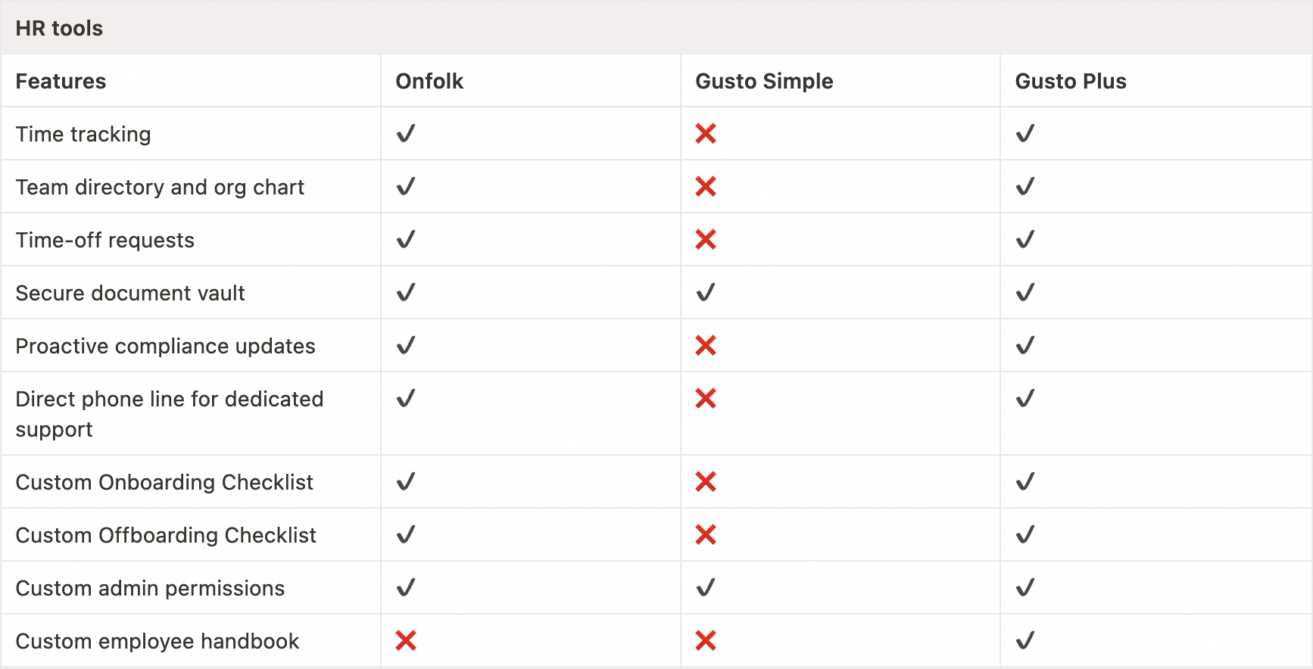Click Gusto Simple's Time tracking red cross

click(706, 134)
